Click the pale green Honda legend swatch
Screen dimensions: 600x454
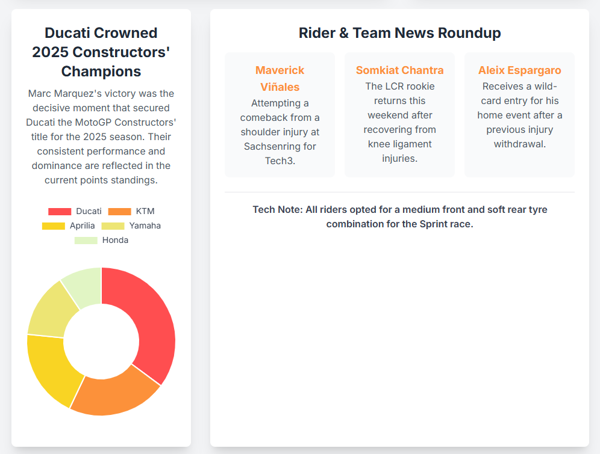click(x=86, y=240)
